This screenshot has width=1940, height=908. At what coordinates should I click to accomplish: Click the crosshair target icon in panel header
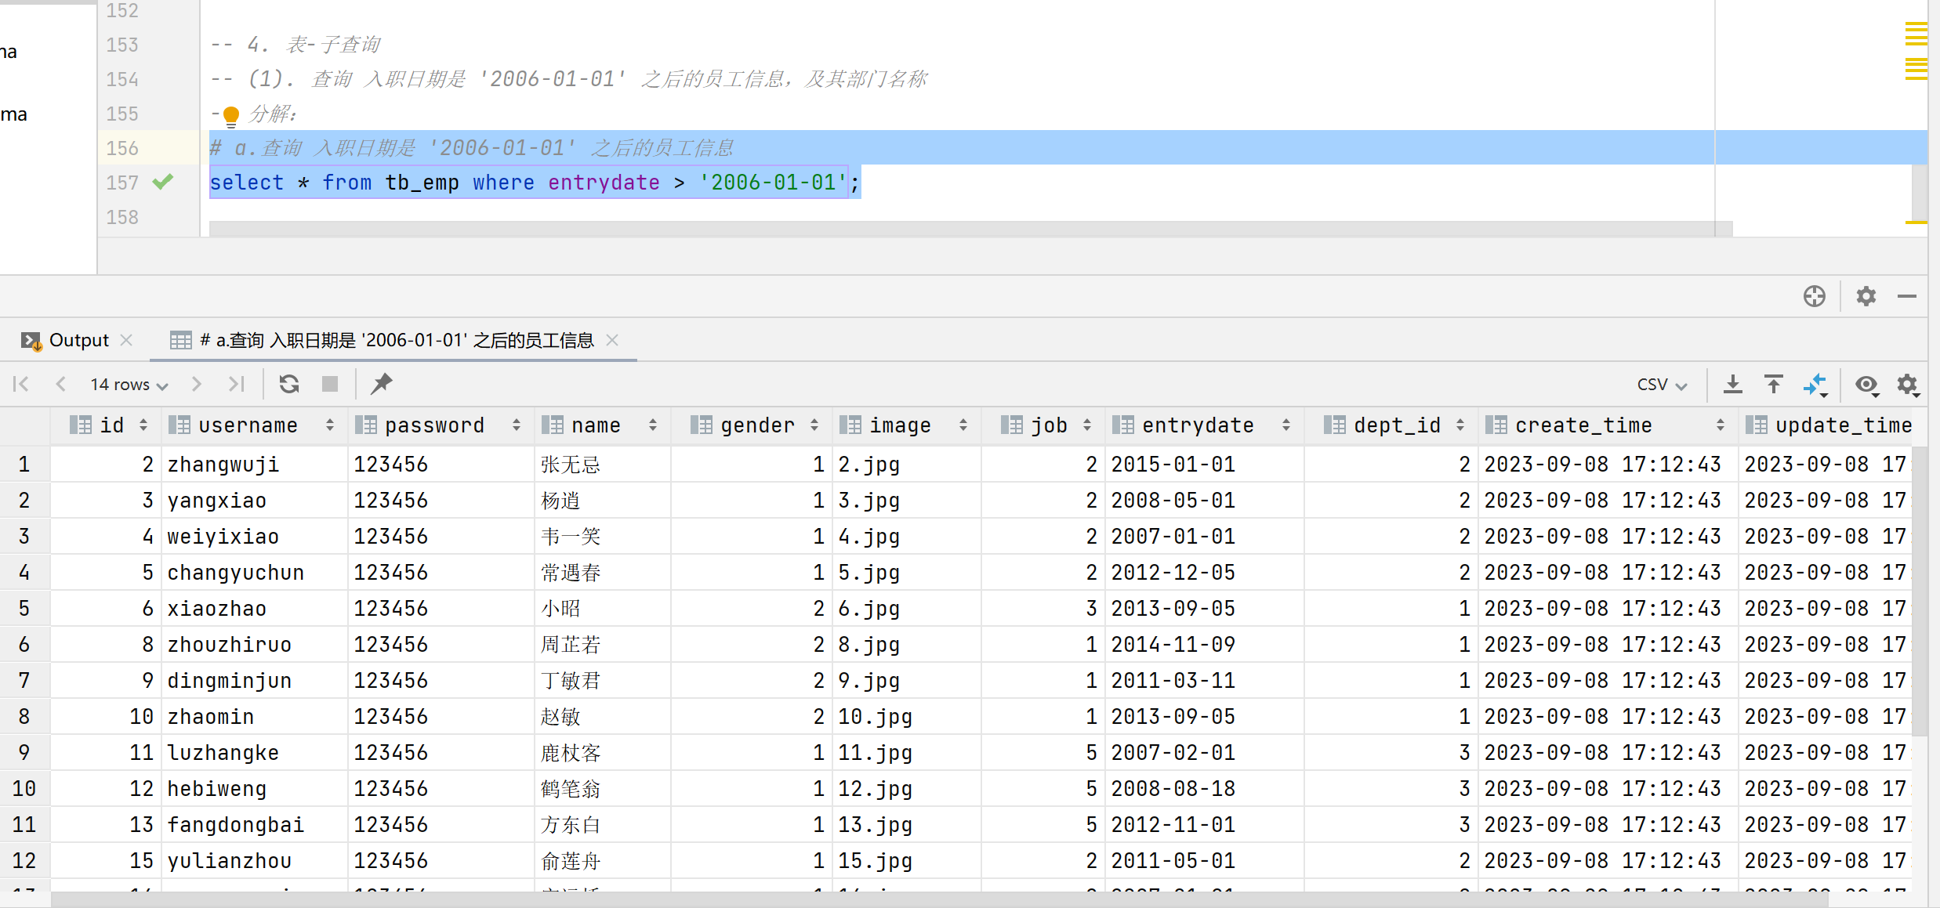(x=1814, y=296)
